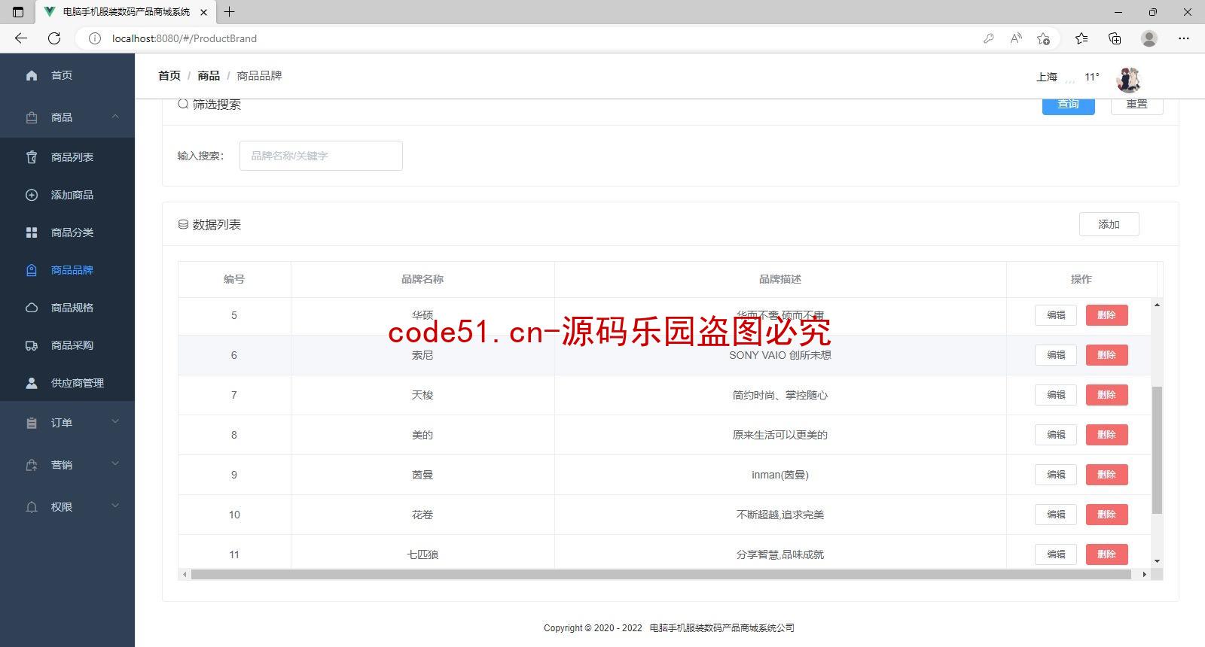1205x647 pixels.
Task: Go back in the browser
Action: click(21, 38)
